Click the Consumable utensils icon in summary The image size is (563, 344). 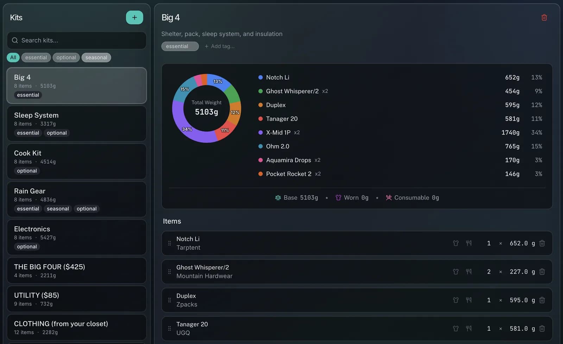(388, 198)
